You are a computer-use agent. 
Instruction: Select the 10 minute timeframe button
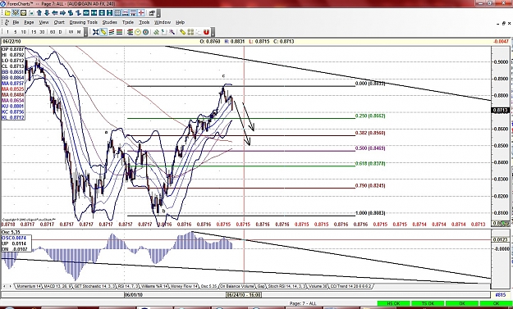point(23,32)
